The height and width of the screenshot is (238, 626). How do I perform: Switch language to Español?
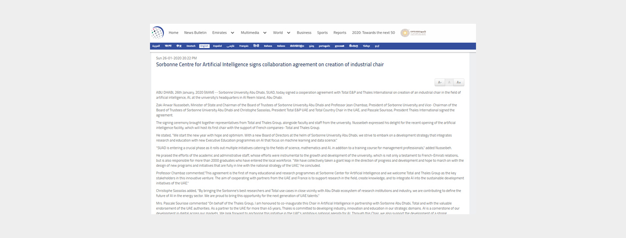[217, 46]
